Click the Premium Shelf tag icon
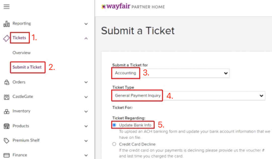The height and width of the screenshot is (159, 272). pos(7,141)
